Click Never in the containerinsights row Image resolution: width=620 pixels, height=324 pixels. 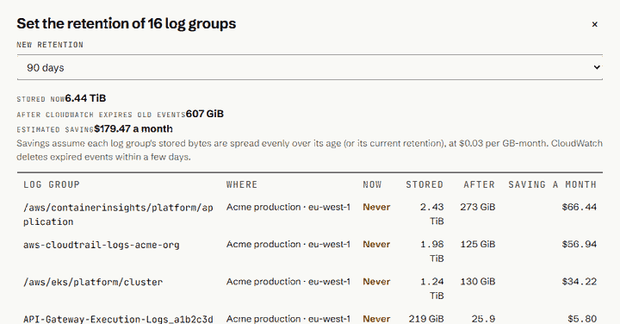pyautogui.click(x=376, y=207)
